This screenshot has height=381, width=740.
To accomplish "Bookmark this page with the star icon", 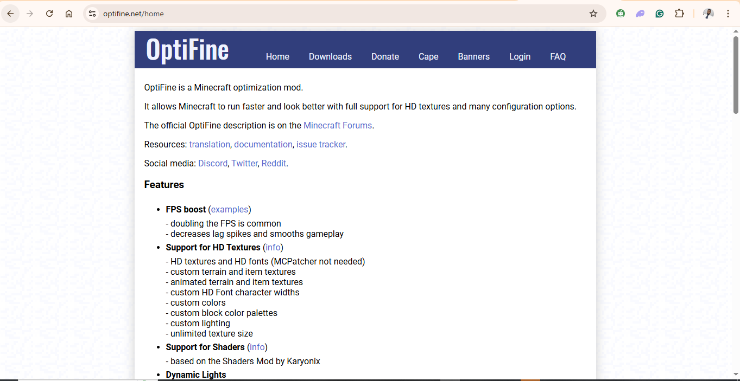I will pos(593,14).
